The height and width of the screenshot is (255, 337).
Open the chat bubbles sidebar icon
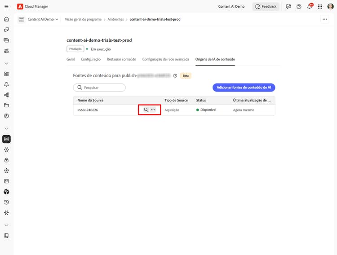tap(6, 30)
